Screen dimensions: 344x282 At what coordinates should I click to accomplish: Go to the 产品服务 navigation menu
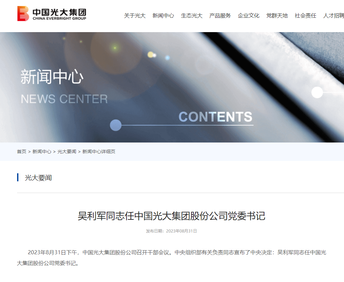tap(220, 15)
